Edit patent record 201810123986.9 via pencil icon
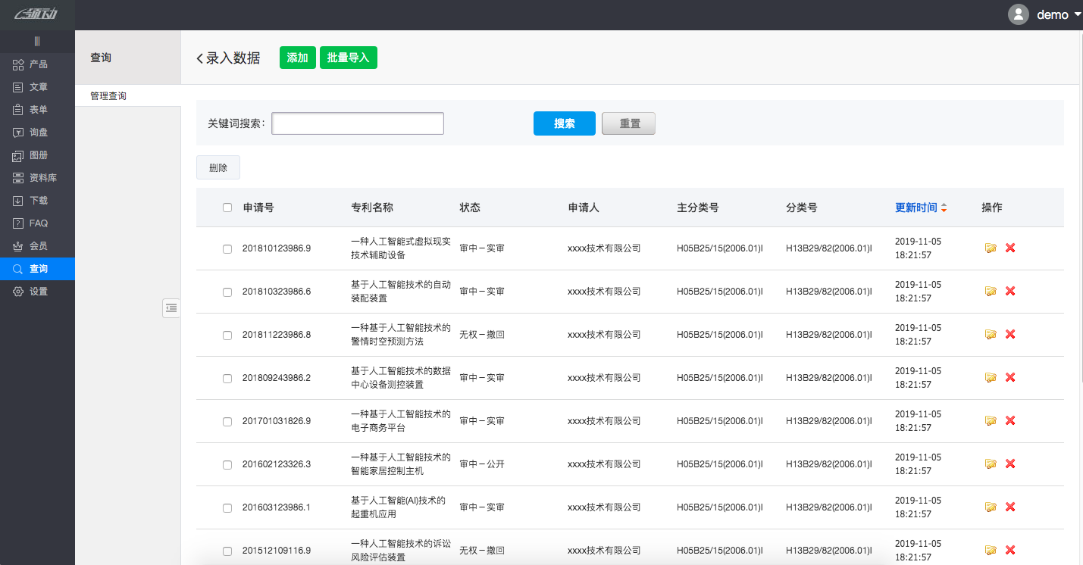The height and width of the screenshot is (565, 1083). pos(991,248)
